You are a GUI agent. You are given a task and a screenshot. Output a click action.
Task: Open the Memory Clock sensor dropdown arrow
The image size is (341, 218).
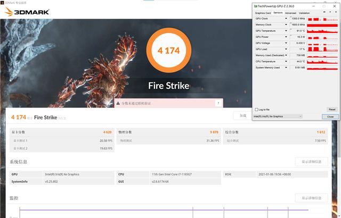(286, 25)
